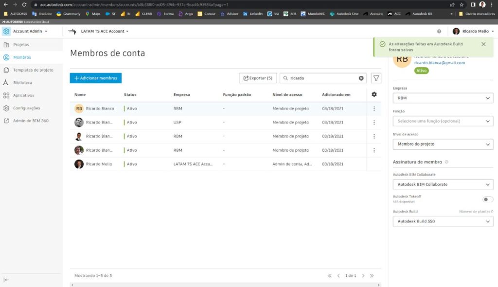Screen dimensions: 498x287
Task: Click the help question mark icon
Action: (x=439, y=31)
